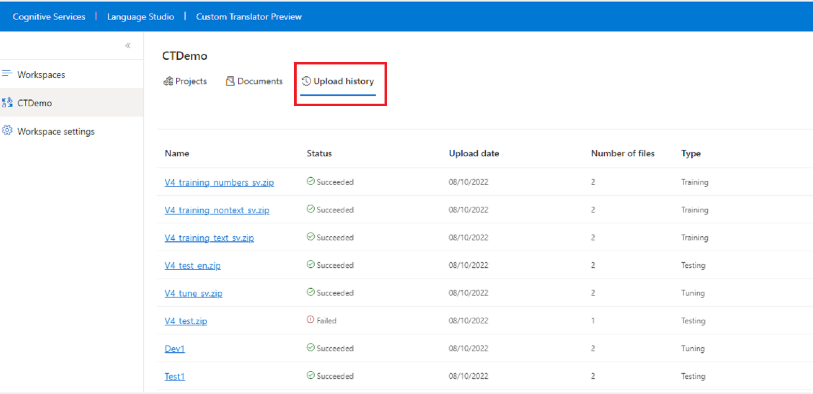813x394 pixels.
Task: Click the CTDemo workspace icon in sidebar
Action: click(7, 103)
